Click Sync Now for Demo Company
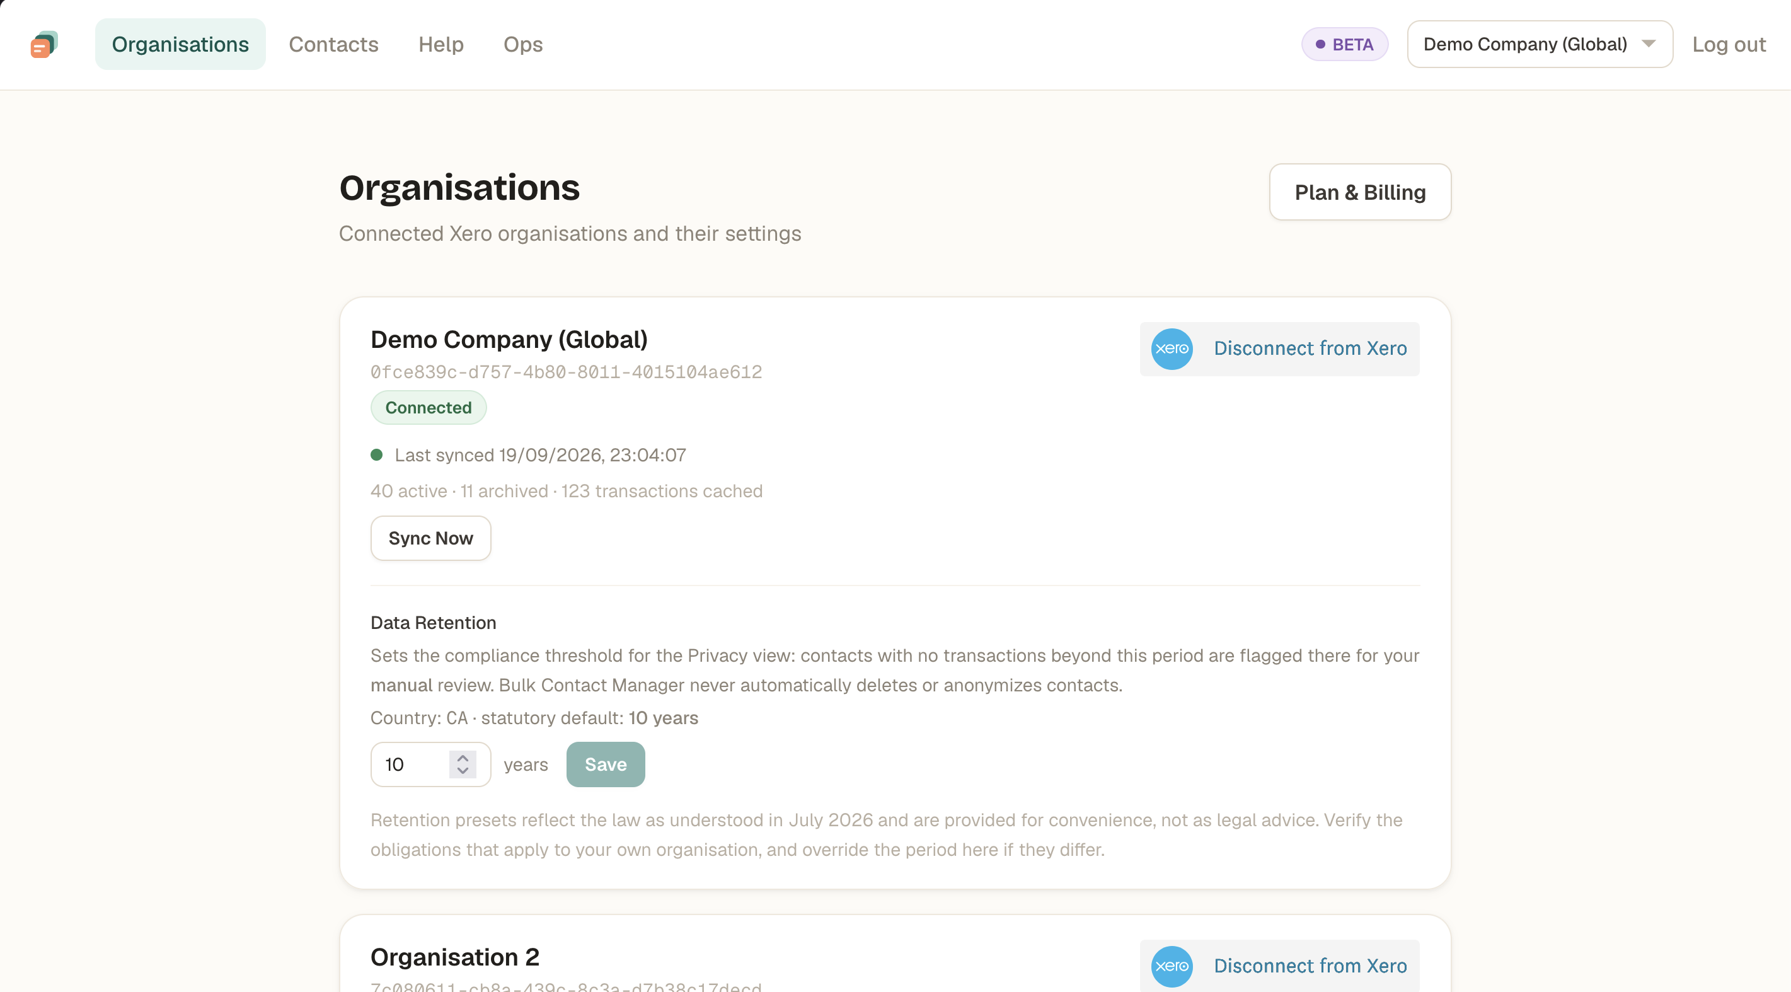1791x992 pixels. coord(430,538)
